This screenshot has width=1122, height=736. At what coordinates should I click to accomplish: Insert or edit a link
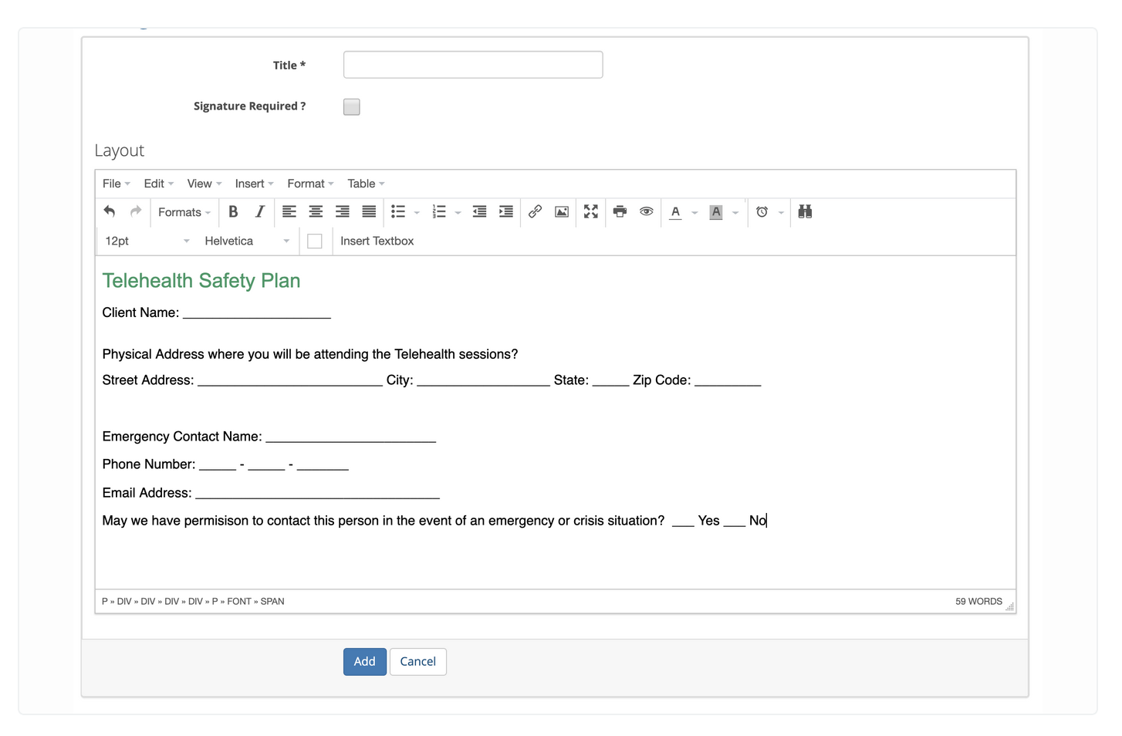(x=535, y=211)
